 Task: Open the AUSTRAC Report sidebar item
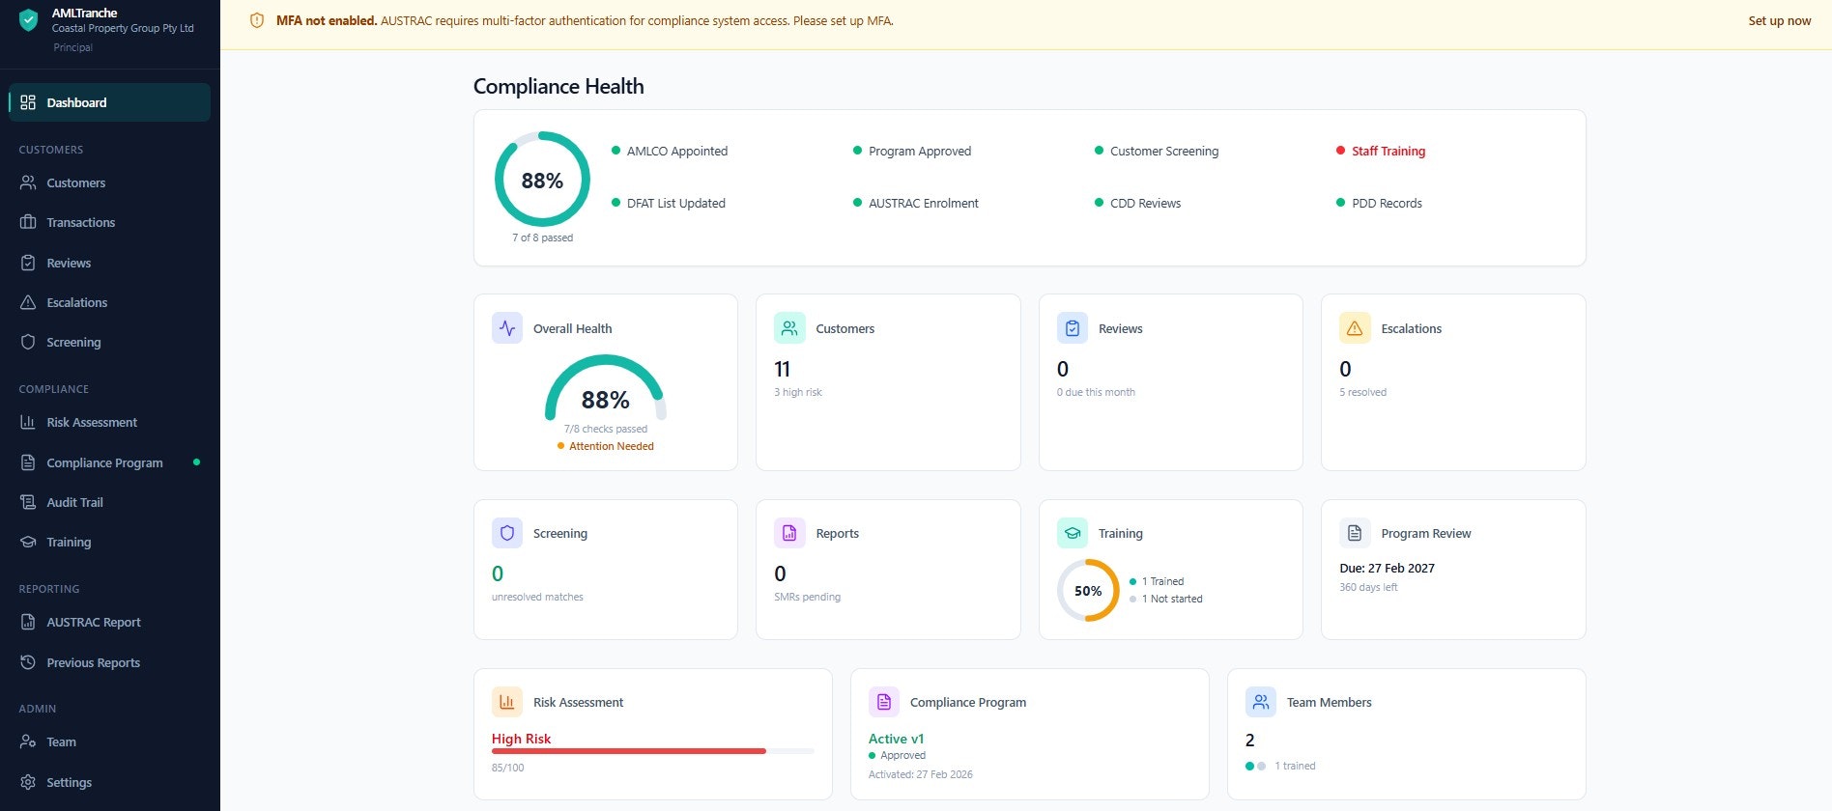93,623
